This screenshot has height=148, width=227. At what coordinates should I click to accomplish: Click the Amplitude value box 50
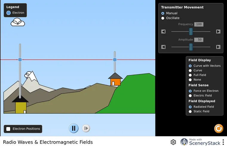pyautogui.click(x=199, y=40)
